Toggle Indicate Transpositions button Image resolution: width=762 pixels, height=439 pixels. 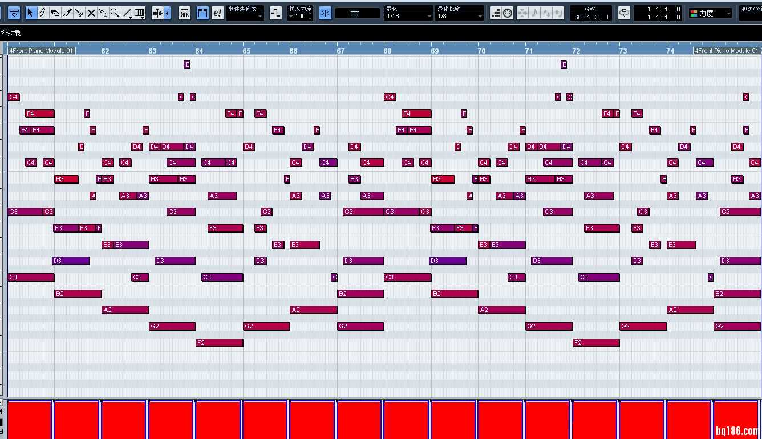click(x=275, y=13)
